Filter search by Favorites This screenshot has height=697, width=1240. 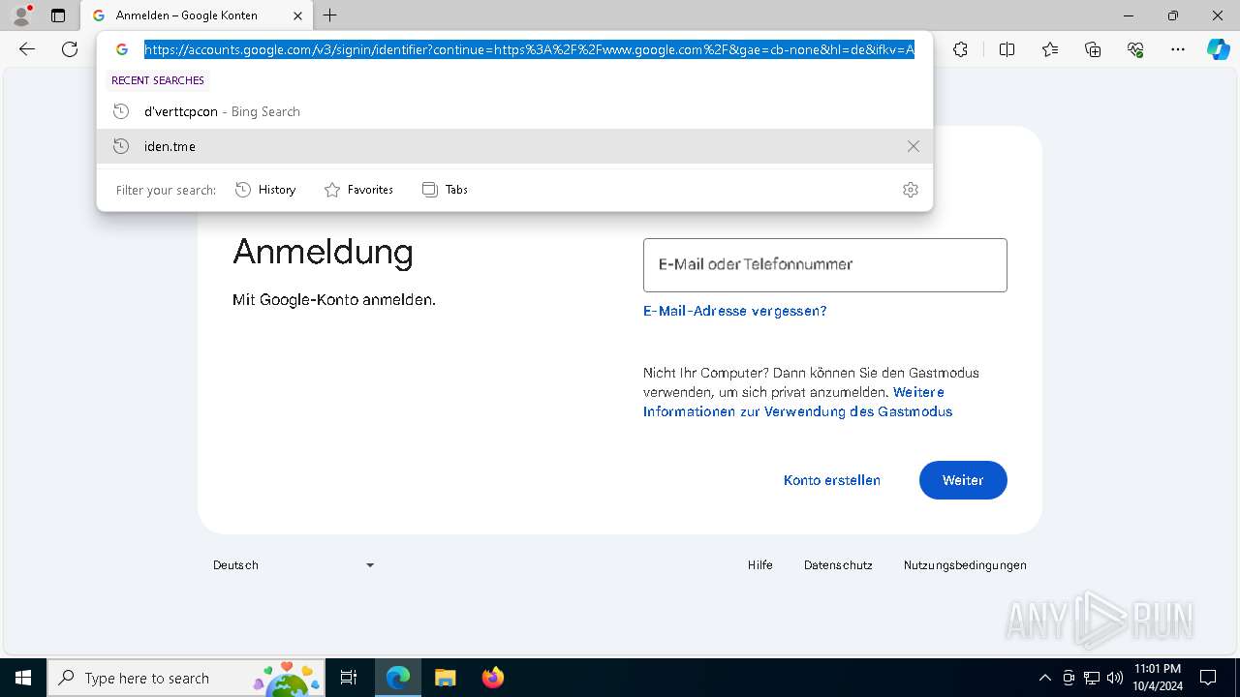click(358, 190)
